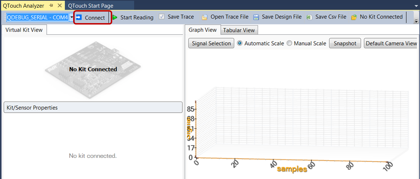420x179 pixels.
Task: Close the QTouch Analyzer tab
Action: (x=59, y=6)
